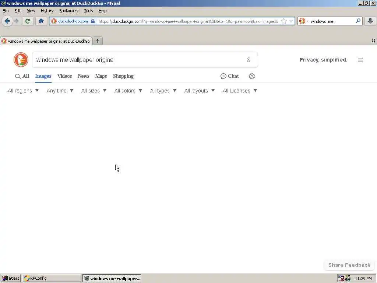Open the Tools menu

[88, 11]
